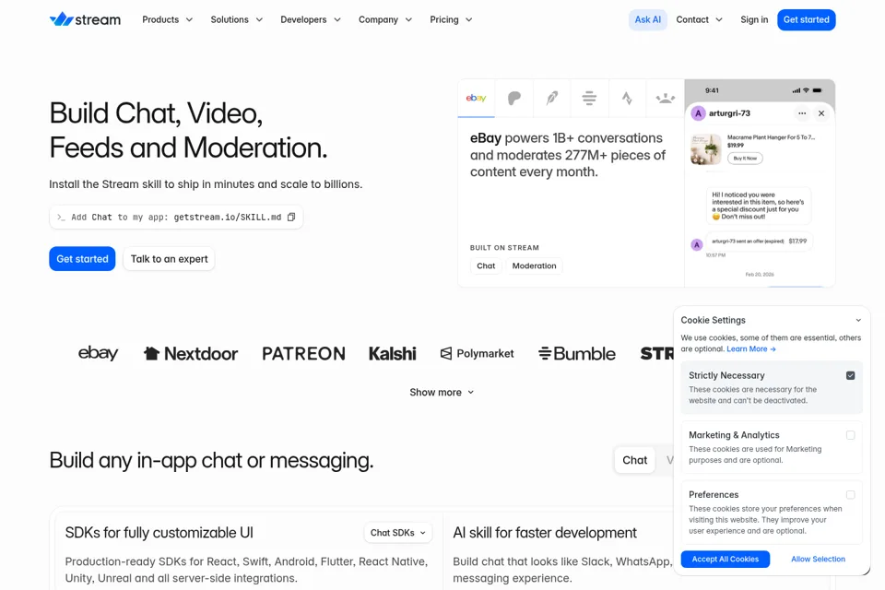This screenshot has width=885, height=590.
Task: Enable Marketing & Analytics cookies checkbox
Action: point(851,435)
